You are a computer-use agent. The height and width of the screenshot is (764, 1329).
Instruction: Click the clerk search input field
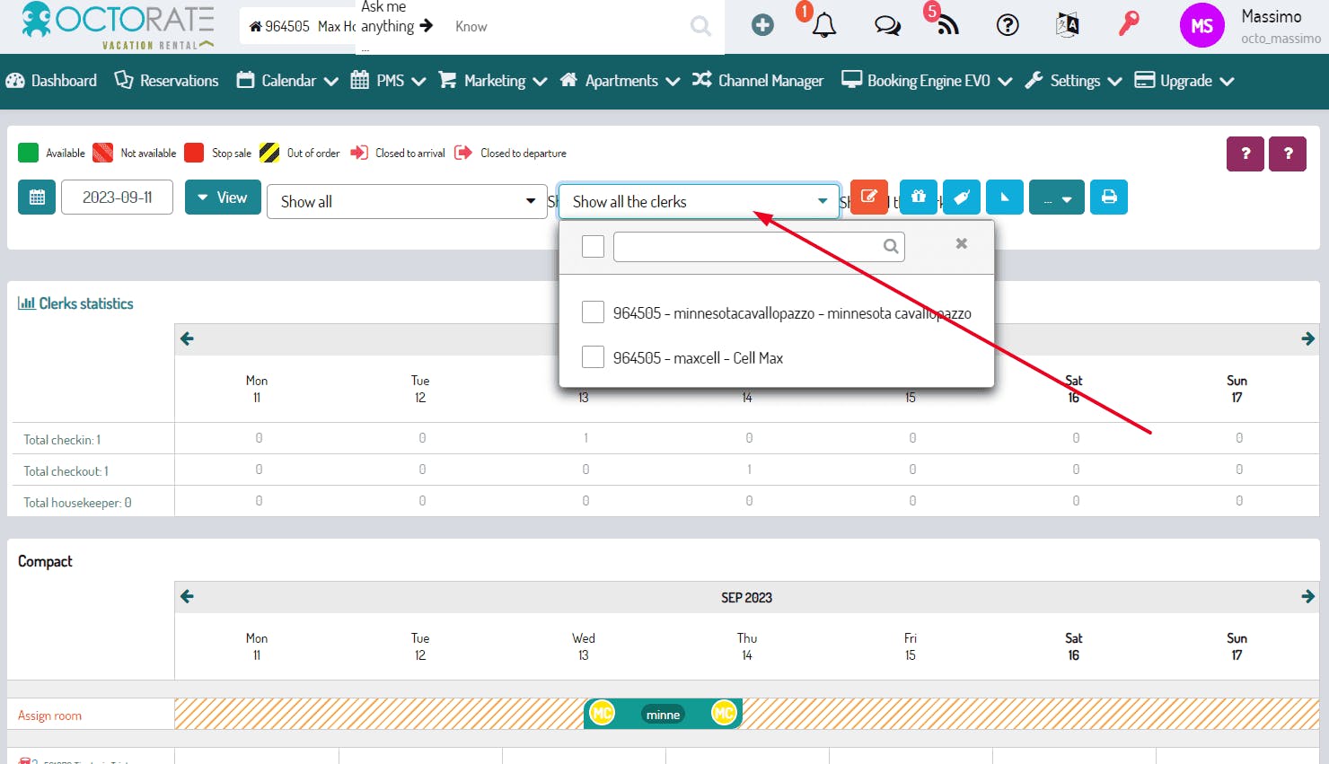pyautogui.click(x=749, y=246)
